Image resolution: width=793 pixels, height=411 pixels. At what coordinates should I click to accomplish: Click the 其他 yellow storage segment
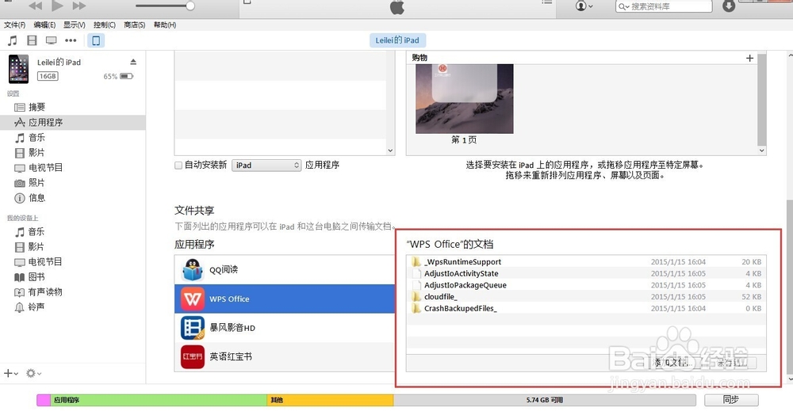pos(330,400)
